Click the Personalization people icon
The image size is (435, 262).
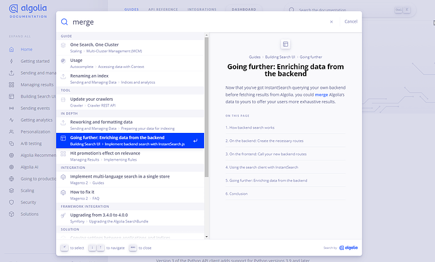pyautogui.click(x=11, y=132)
